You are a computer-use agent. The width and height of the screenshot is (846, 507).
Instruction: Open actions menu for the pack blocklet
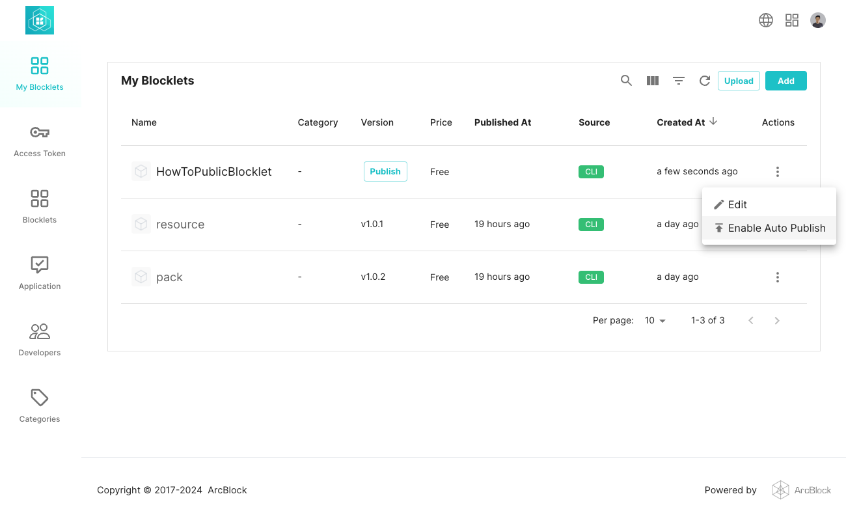778,277
